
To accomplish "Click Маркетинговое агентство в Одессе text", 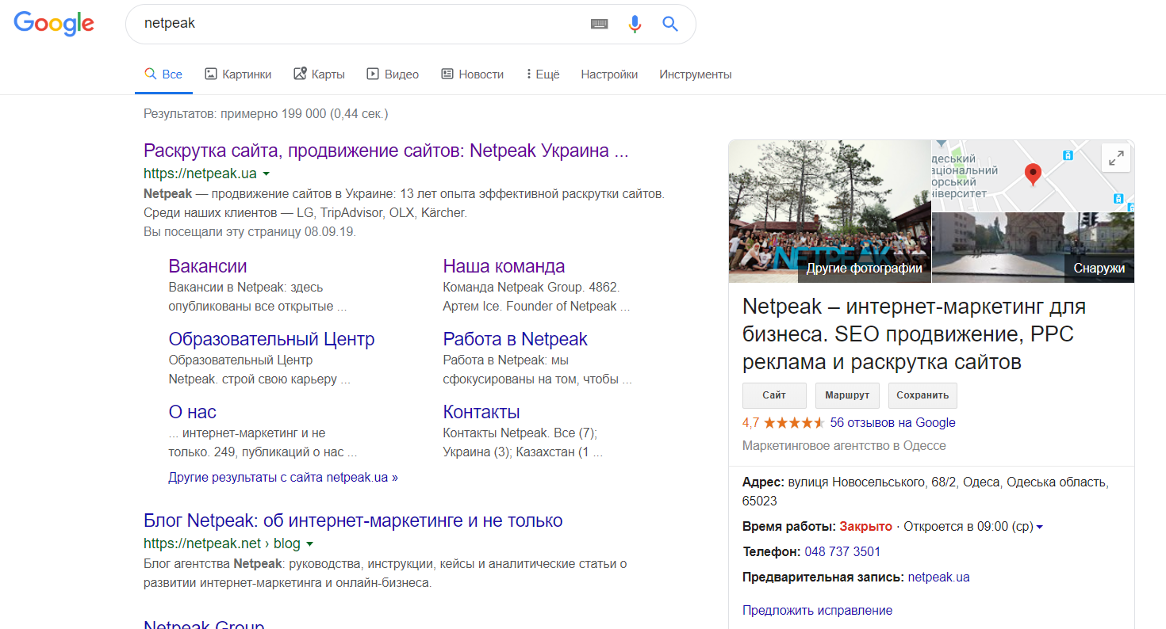I will click(844, 446).
